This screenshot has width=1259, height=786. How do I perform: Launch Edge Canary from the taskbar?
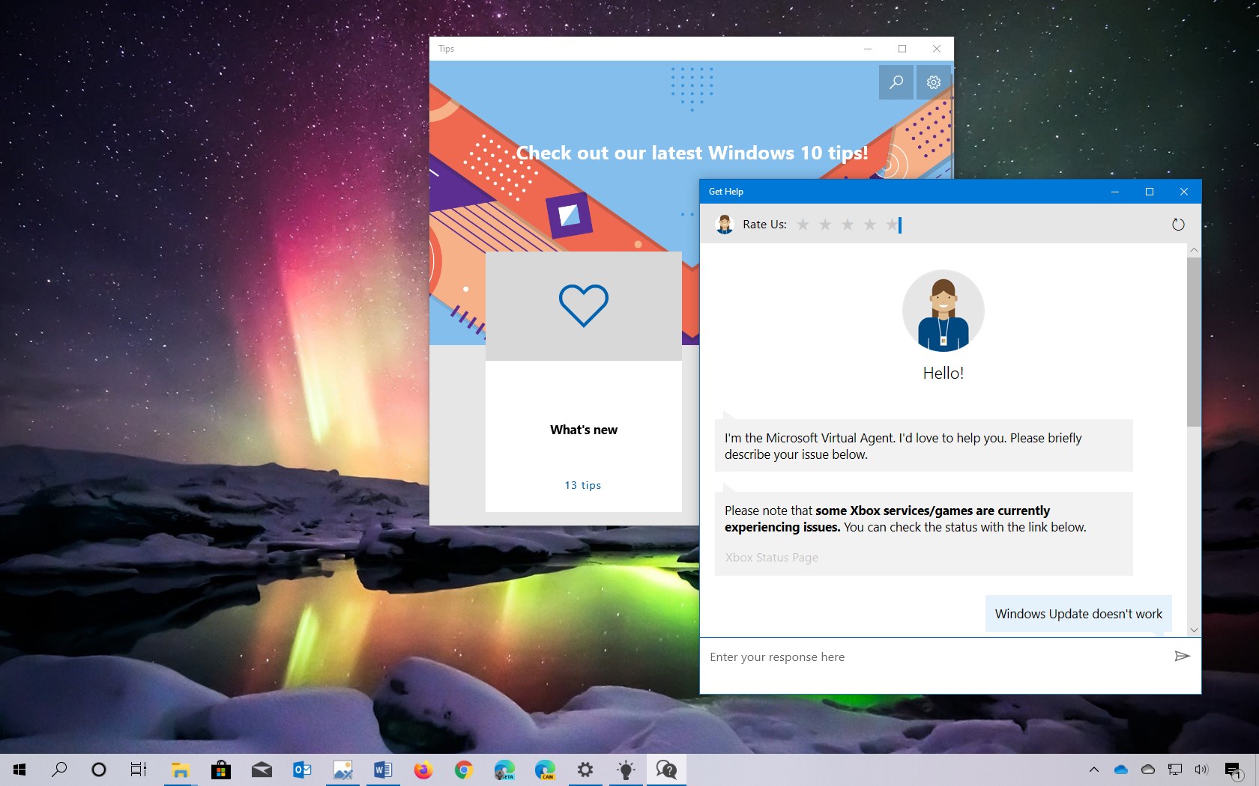(x=545, y=770)
